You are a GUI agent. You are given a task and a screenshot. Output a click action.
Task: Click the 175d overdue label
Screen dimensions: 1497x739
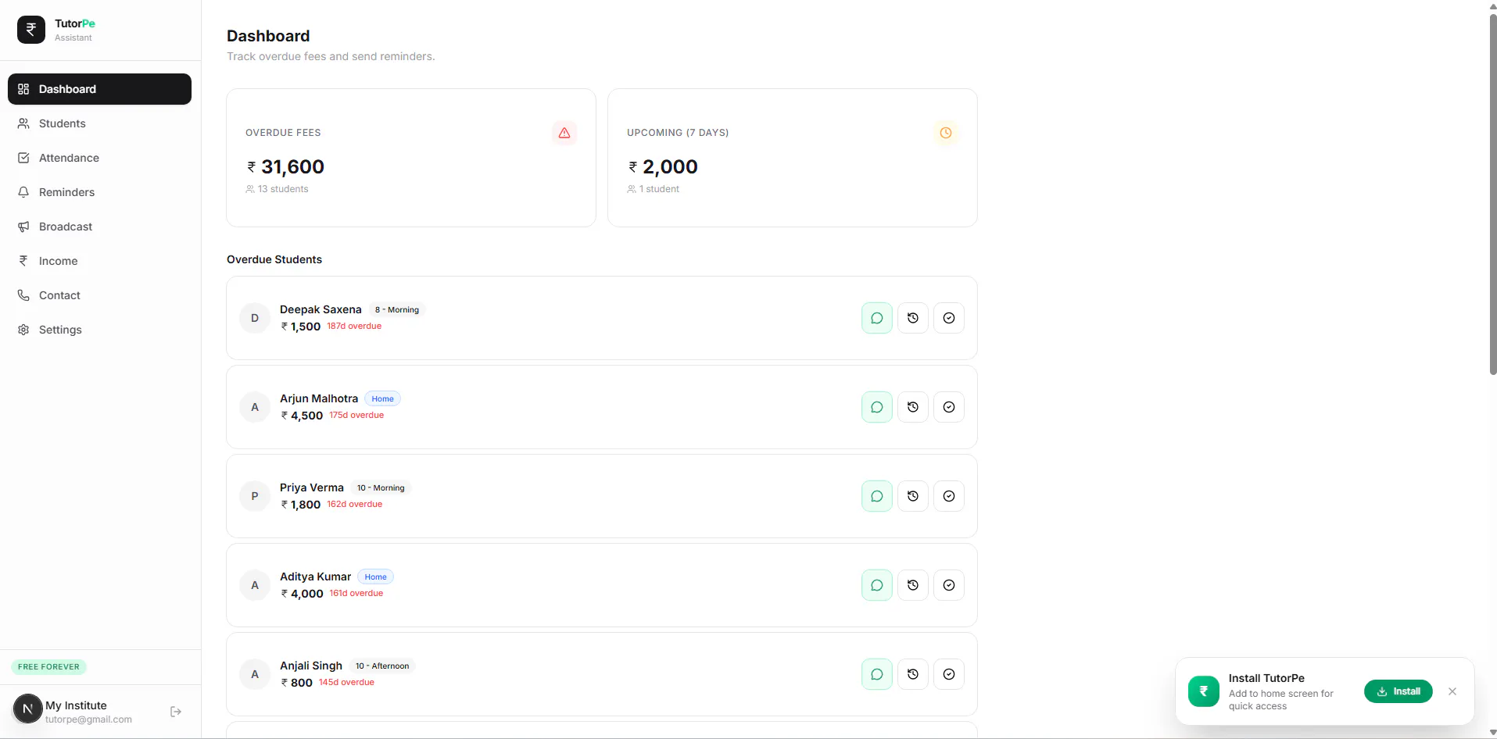coord(356,415)
